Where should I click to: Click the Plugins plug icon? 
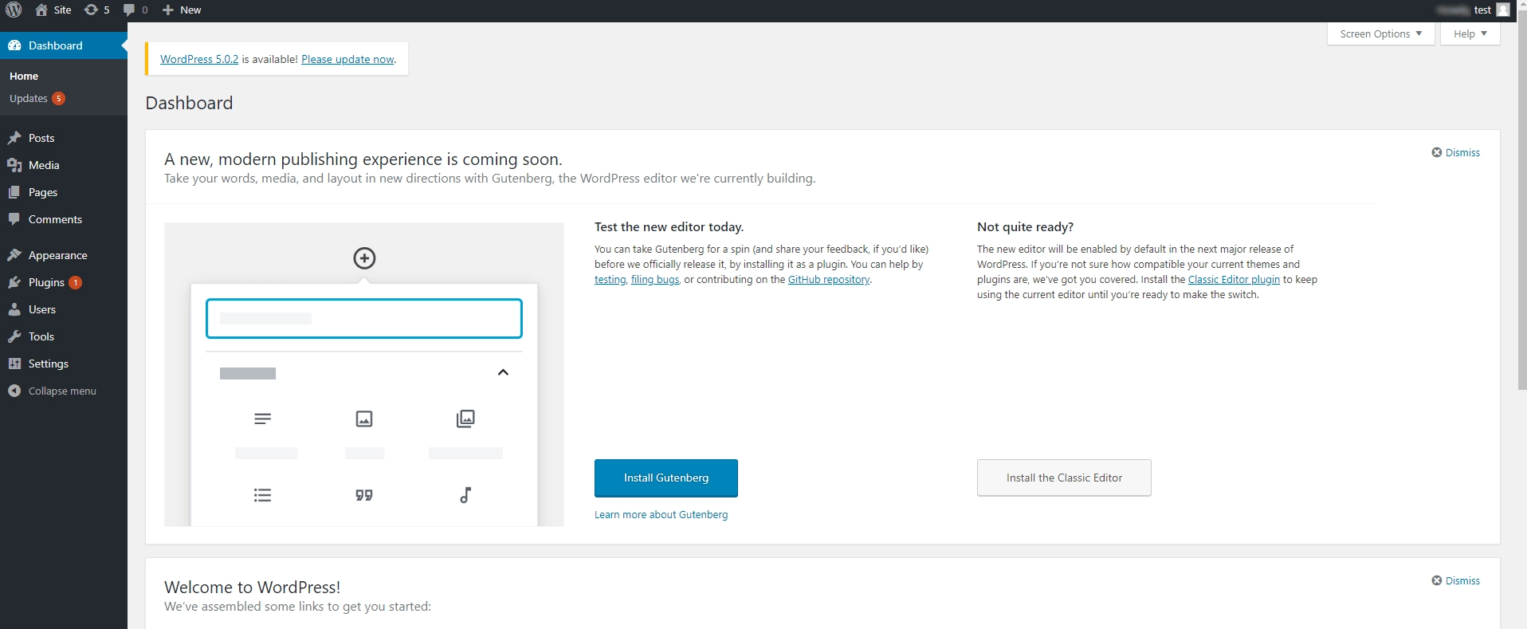[14, 282]
